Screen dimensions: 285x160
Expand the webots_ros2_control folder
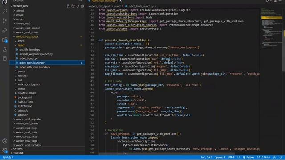tap(28, 28)
